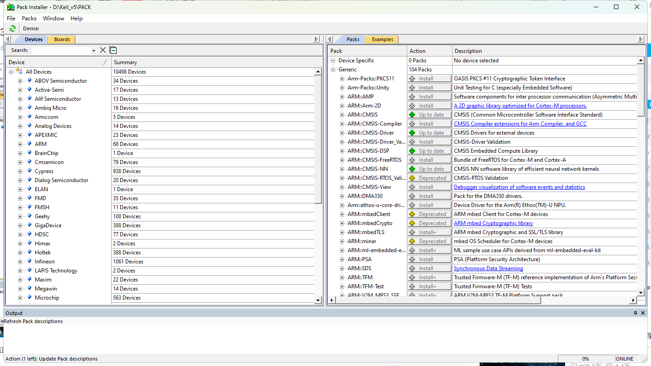The width and height of the screenshot is (651, 366).
Task: Expand the Cypress device tree node
Action: 20,171
